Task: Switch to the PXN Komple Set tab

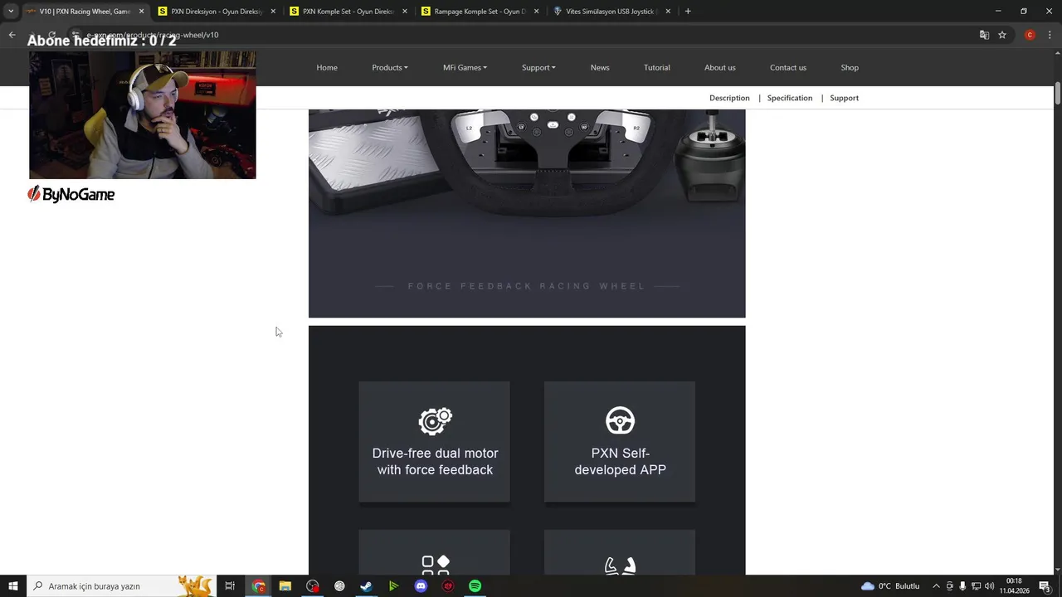Action: point(348,12)
